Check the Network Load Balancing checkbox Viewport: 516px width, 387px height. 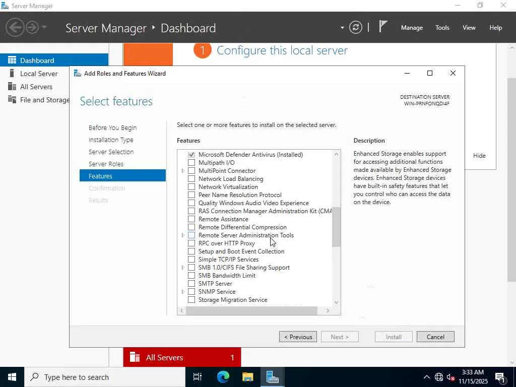(x=191, y=179)
